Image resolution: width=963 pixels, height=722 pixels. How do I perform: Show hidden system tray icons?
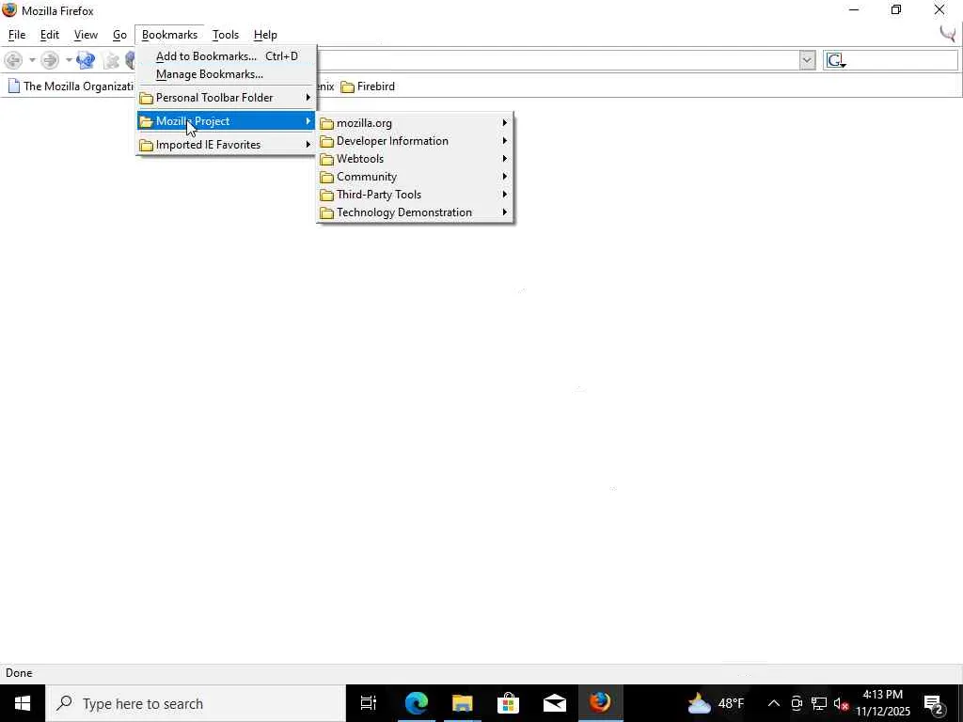click(774, 703)
